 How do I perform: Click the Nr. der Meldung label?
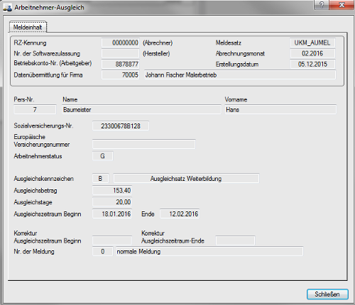[34, 252]
